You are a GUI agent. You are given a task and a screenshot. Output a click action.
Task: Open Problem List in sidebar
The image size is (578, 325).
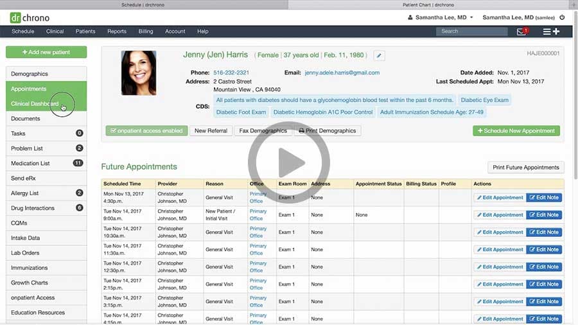coord(46,148)
